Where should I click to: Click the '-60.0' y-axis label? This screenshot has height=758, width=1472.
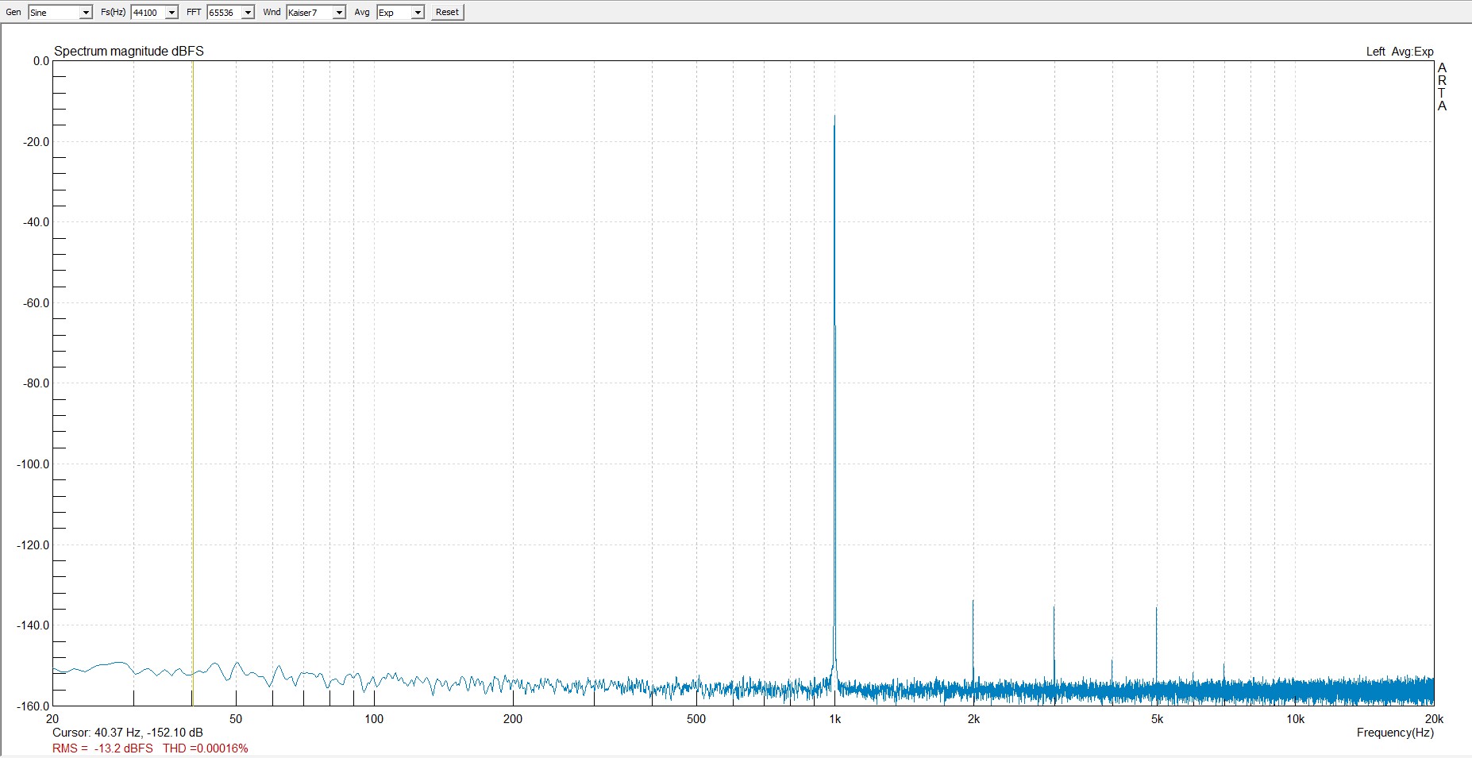click(x=36, y=303)
